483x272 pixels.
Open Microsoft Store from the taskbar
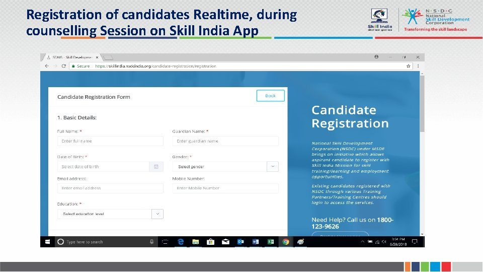point(210,242)
